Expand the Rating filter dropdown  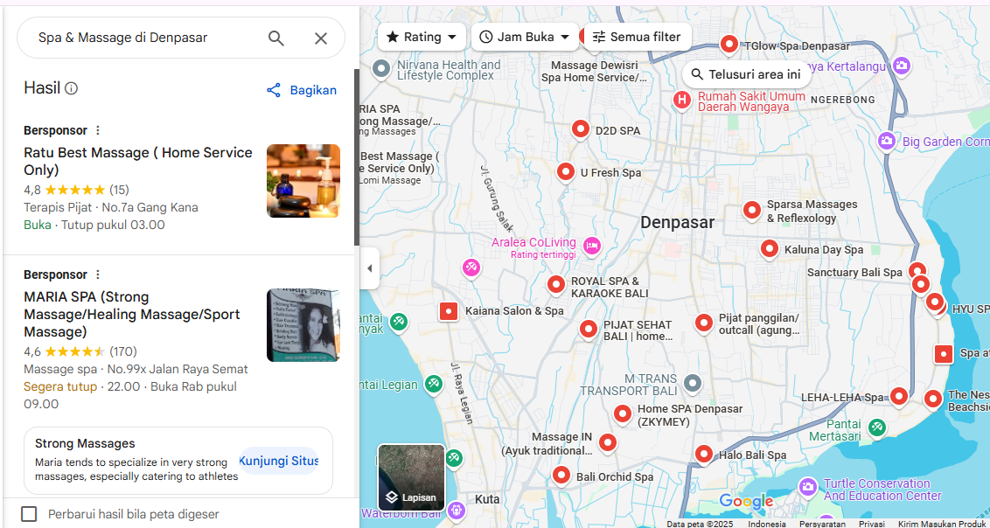point(422,37)
